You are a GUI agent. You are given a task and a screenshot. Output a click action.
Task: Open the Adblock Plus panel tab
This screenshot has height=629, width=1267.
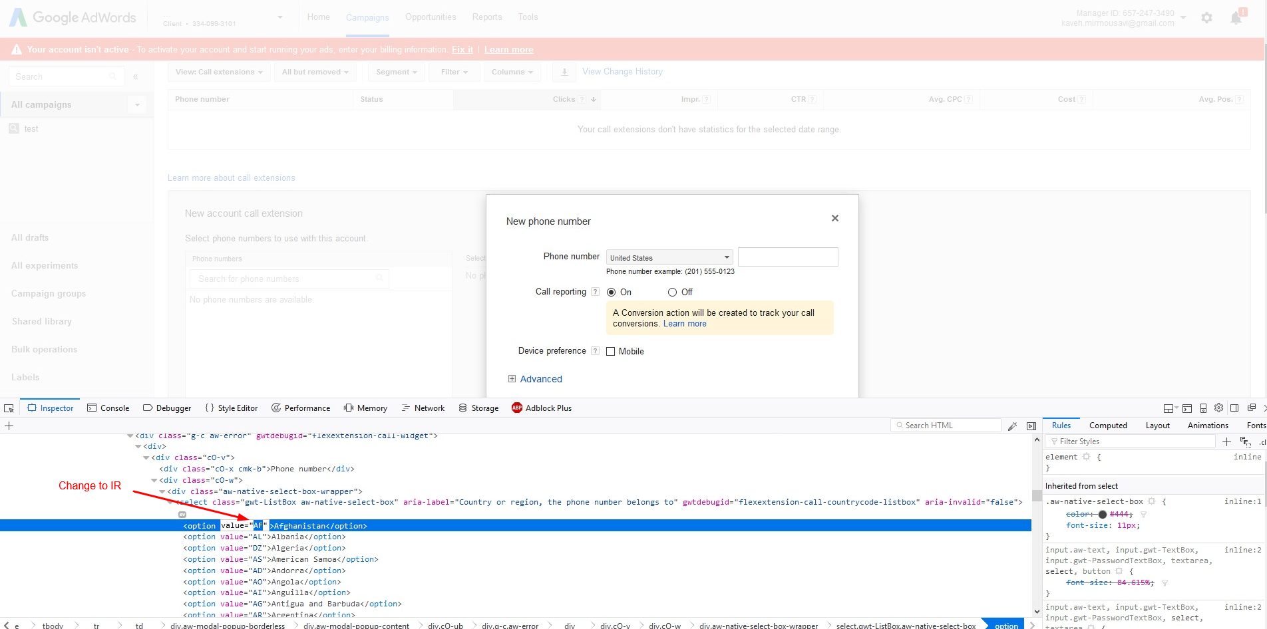[x=542, y=408]
